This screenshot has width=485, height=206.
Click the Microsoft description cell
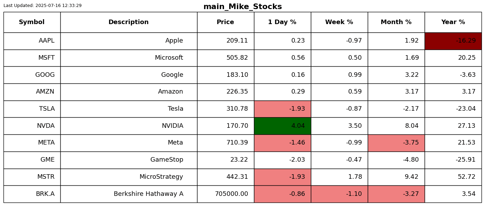(128, 58)
